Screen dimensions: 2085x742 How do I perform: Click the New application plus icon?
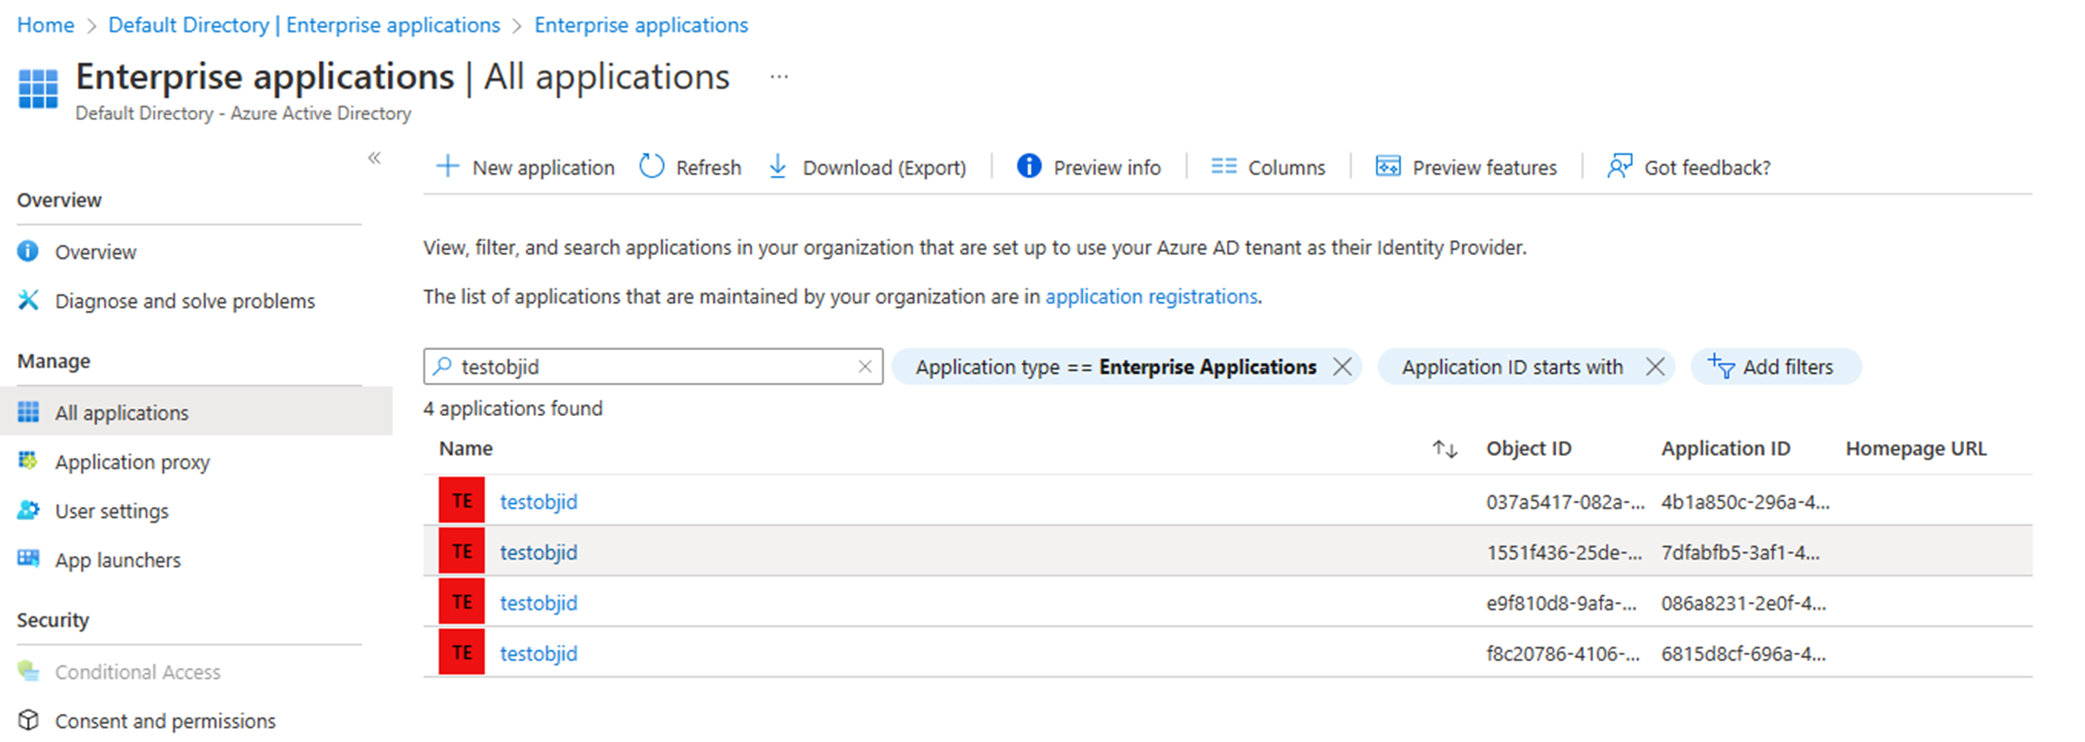click(448, 167)
